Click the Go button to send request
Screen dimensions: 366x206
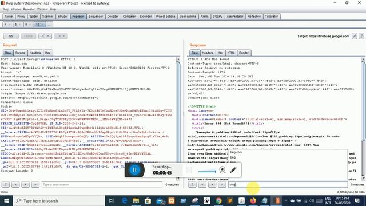[11, 36]
